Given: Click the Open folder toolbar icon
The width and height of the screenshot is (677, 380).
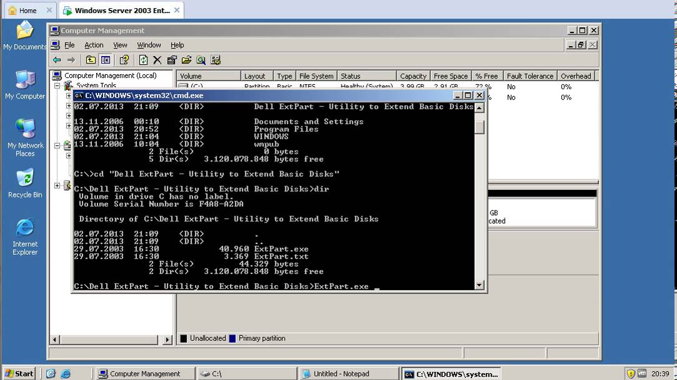Looking at the screenshot, I should coord(187,60).
